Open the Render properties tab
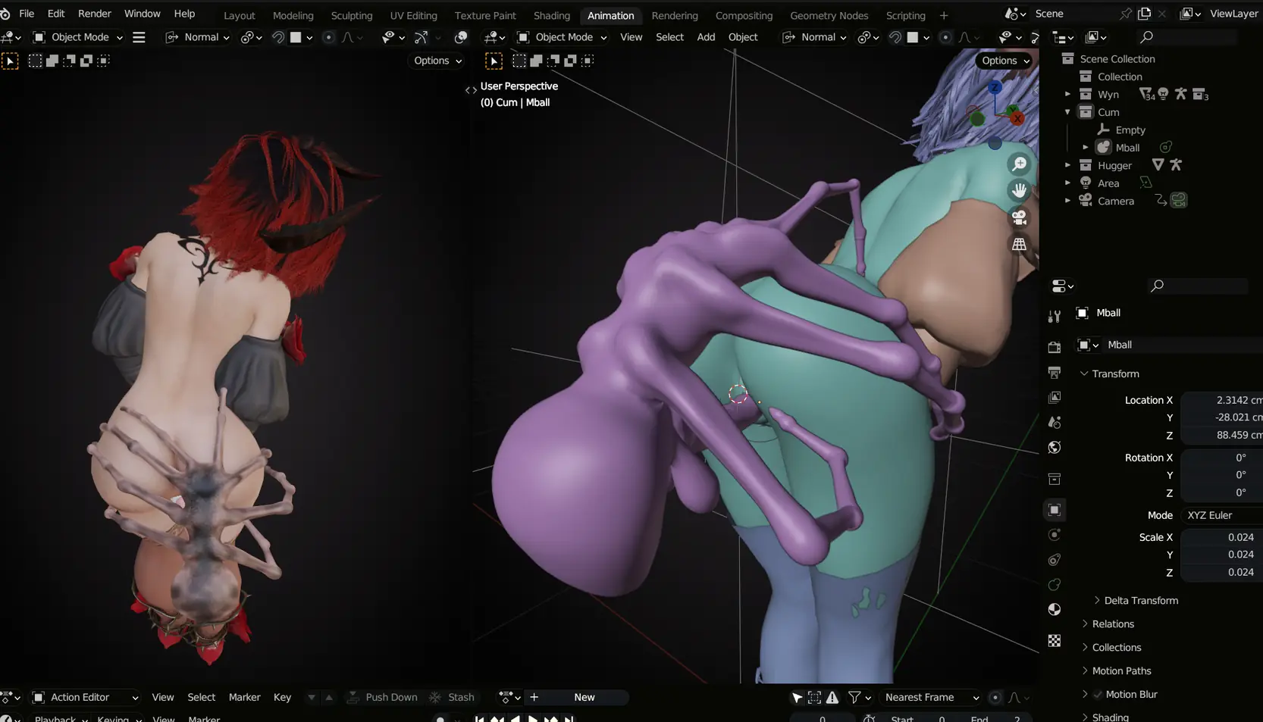Viewport: 1263px width, 722px height. click(1055, 347)
